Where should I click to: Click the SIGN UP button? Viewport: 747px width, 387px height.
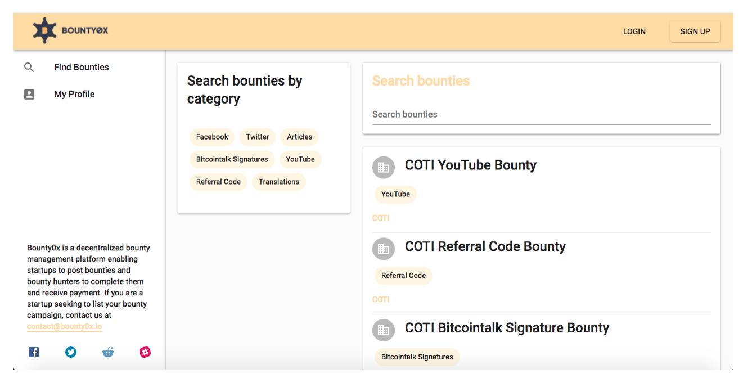click(695, 31)
